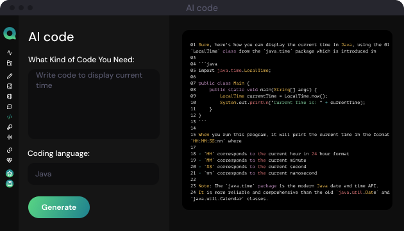Image resolution: width=404 pixels, height=231 pixels.
Task: Click the 'What Kind of Code You Need:' label
Action: point(81,60)
